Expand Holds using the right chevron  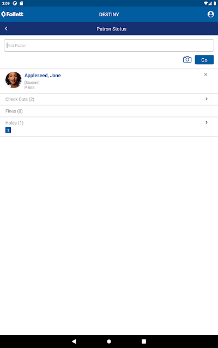tap(207, 122)
